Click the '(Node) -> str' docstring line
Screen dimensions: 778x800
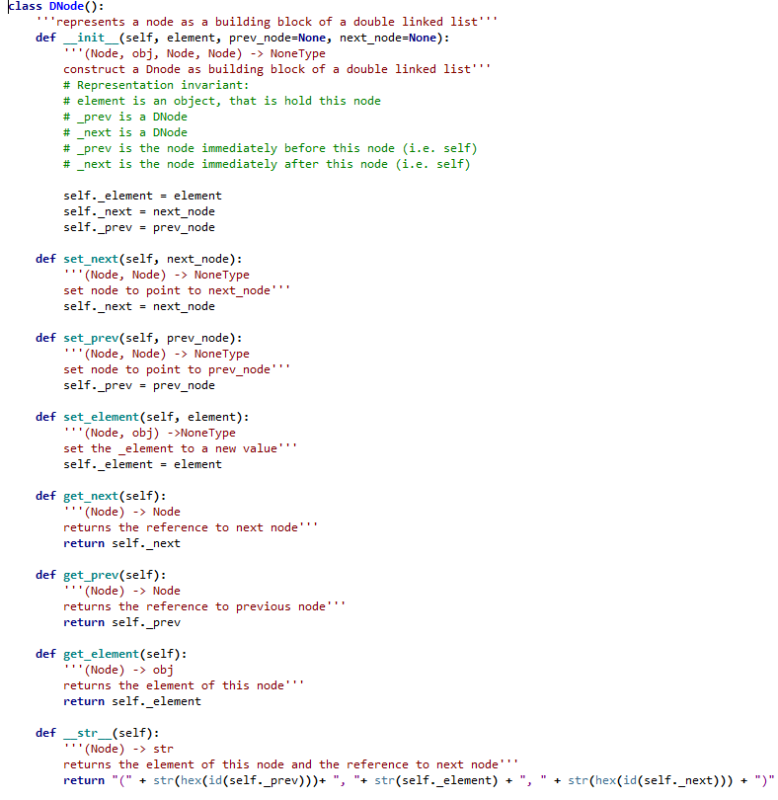pyautogui.click(x=118, y=750)
